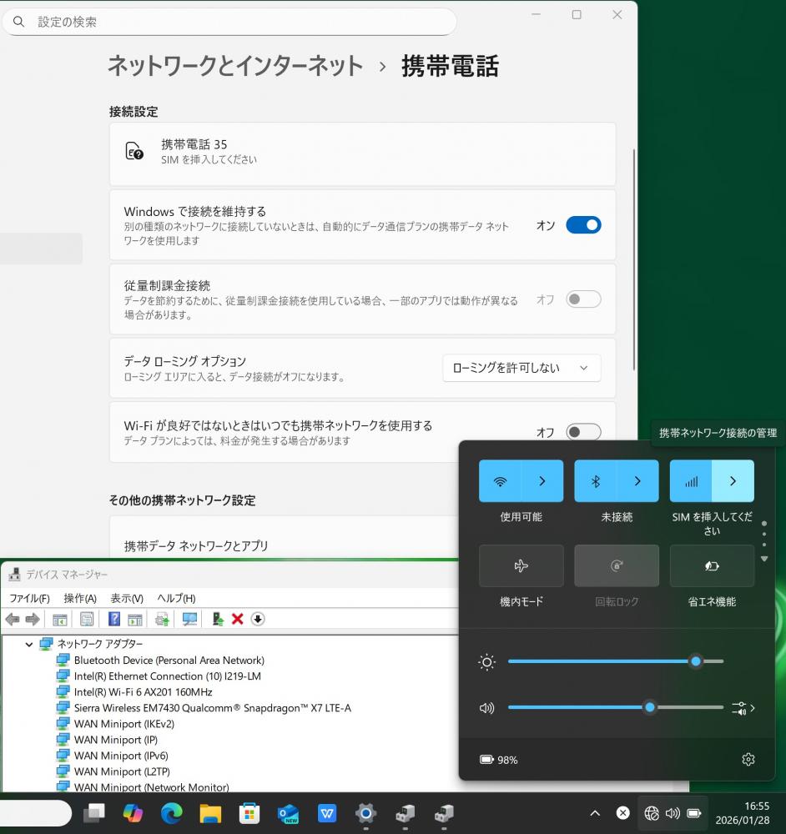Click the scan for hardware changes icon

189,619
